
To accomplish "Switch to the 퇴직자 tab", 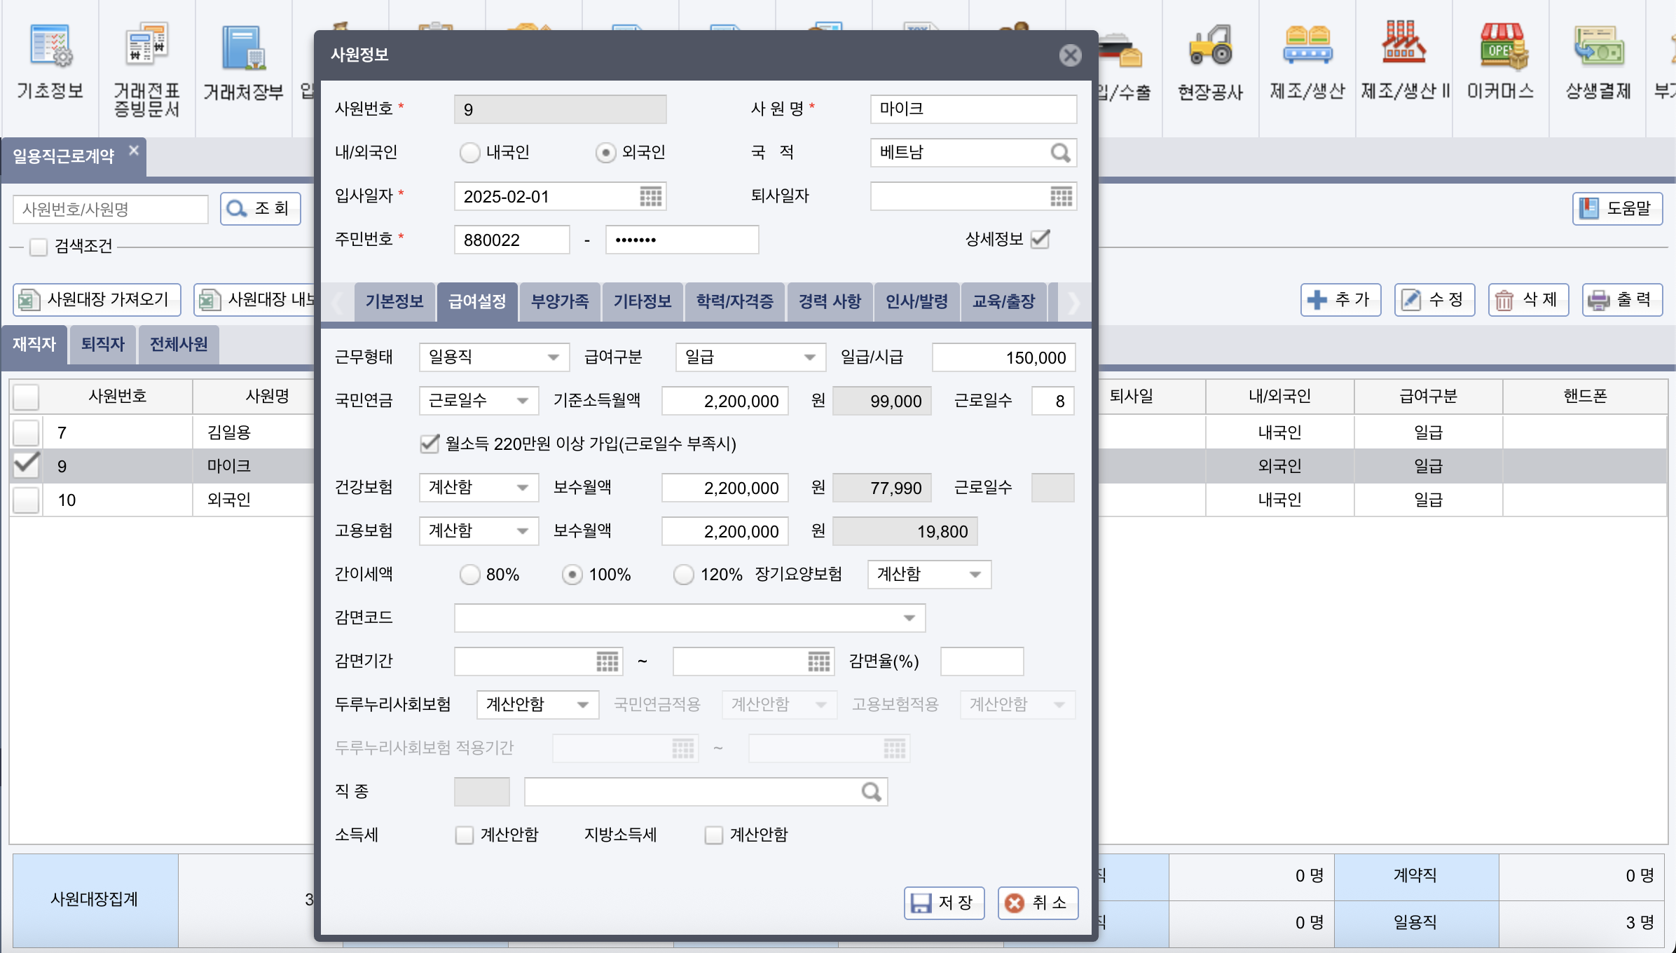I will click(x=102, y=344).
